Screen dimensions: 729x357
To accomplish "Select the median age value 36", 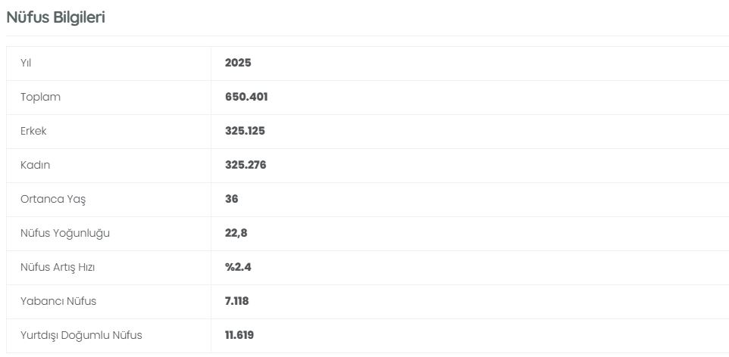I will [232, 199].
